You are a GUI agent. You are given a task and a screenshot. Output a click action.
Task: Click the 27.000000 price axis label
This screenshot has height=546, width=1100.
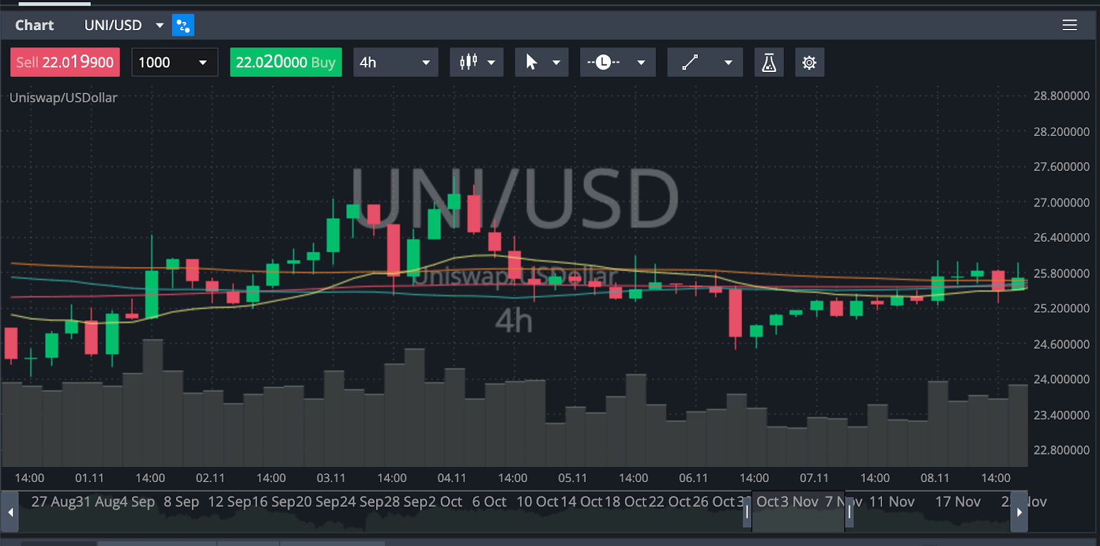1061,203
